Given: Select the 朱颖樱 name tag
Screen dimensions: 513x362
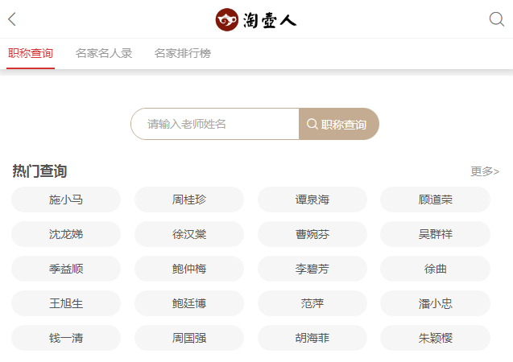Looking at the screenshot, I should pos(435,338).
